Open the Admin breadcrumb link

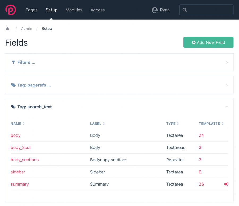(27, 29)
